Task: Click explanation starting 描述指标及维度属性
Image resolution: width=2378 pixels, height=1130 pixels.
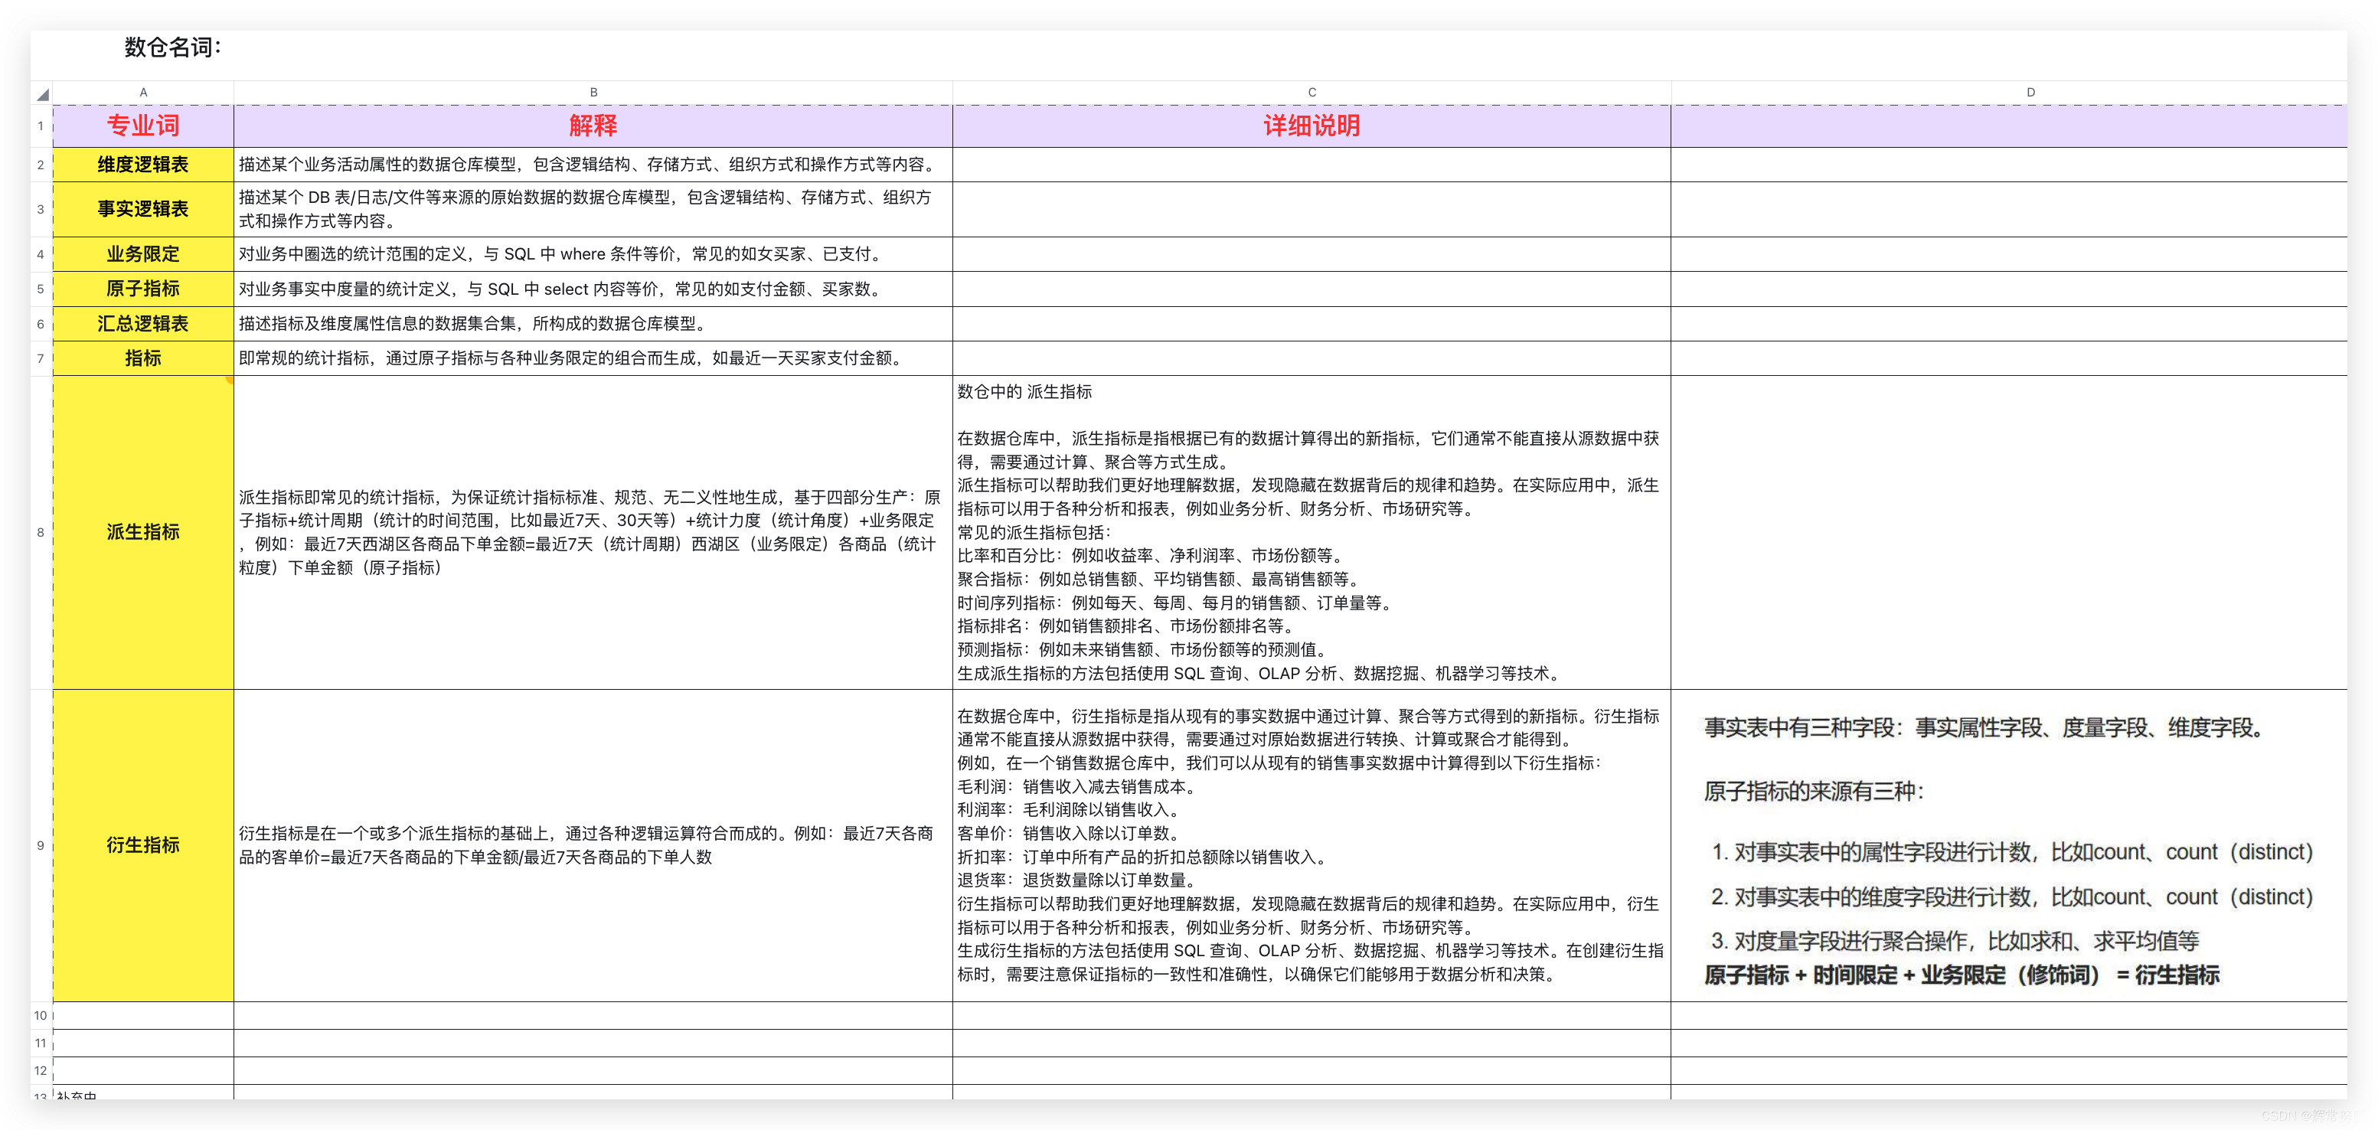Action: (x=593, y=323)
